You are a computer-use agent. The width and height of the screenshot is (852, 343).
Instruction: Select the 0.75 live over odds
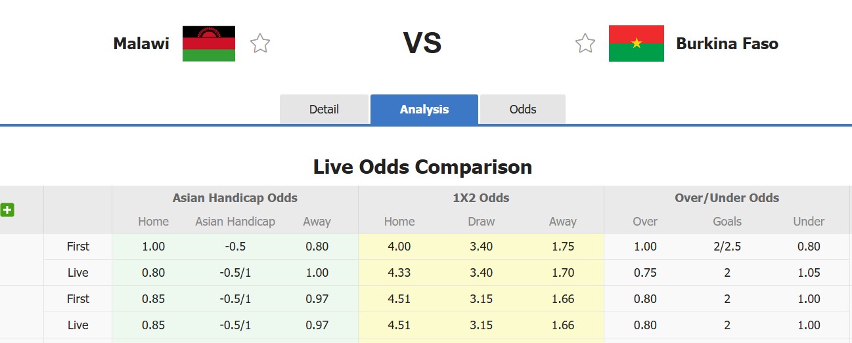[x=645, y=273]
